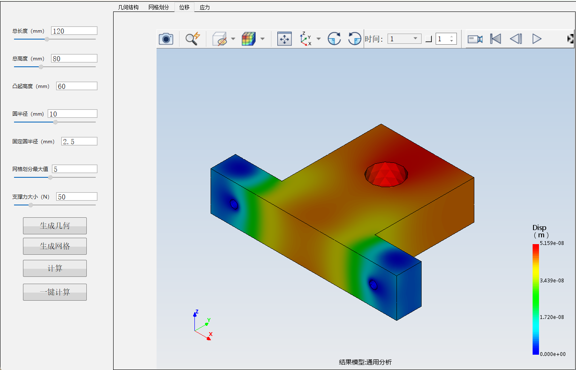The image size is (576, 370).
Task: Step back one animation frame
Action: click(516, 39)
